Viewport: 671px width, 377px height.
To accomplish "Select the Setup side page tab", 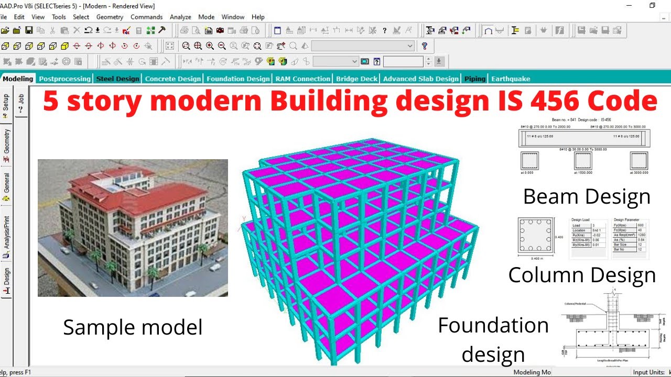I will [6, 107].
